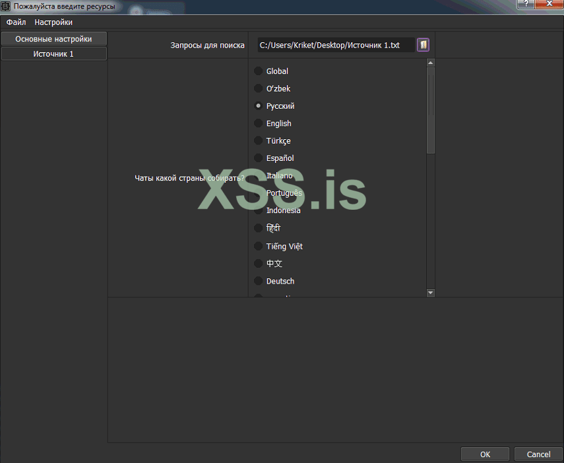Click the search queries file path field

click(x=336, y=45)
